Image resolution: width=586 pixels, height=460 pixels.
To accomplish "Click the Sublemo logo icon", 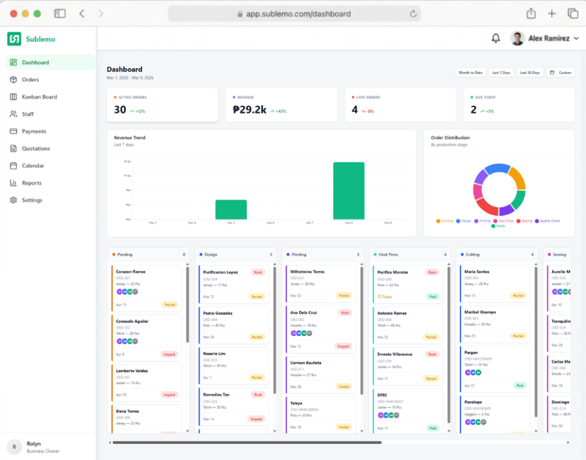I will tap(14, 39).
